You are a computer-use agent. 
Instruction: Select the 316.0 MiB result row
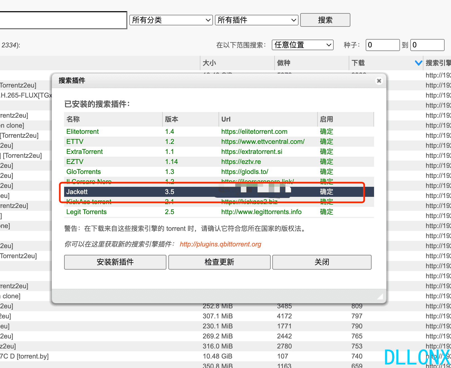point(225,346)
